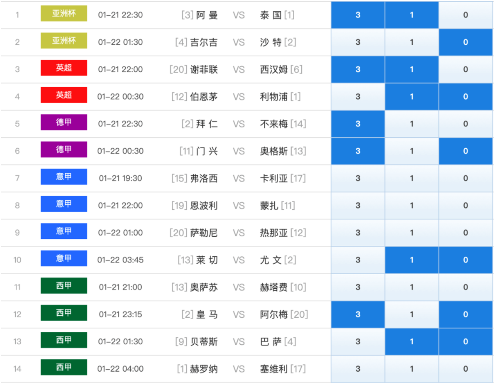Pick the 1 option for 赫罗纳 vs 塞维利
The image size is (494, 385).
(x=412, y=369)
